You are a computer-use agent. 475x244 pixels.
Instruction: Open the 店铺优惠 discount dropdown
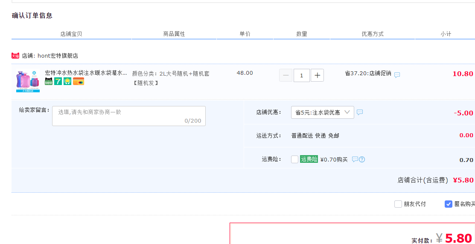pyautogui.click(x=322, y=112)
